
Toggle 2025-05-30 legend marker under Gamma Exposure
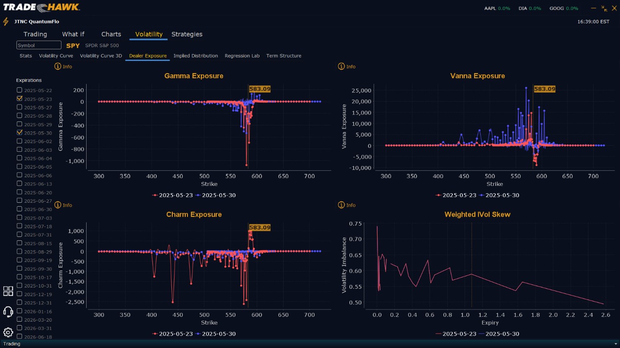pyautogui.click(x=198, y=195)
